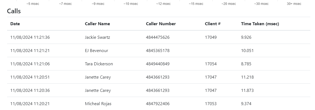Click the Caller Name column header

[x=97, y=24]
